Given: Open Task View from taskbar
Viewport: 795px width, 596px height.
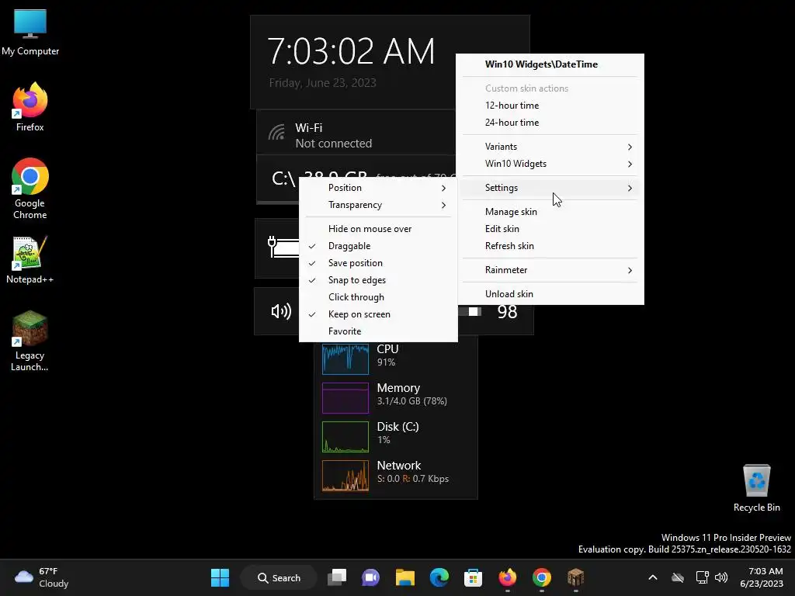Looking at the screenshot, I should click(337, 577).
